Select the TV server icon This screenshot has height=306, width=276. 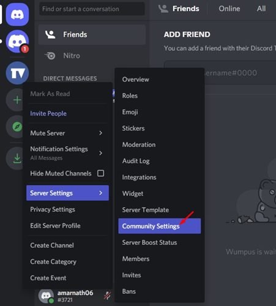(17, 73)
